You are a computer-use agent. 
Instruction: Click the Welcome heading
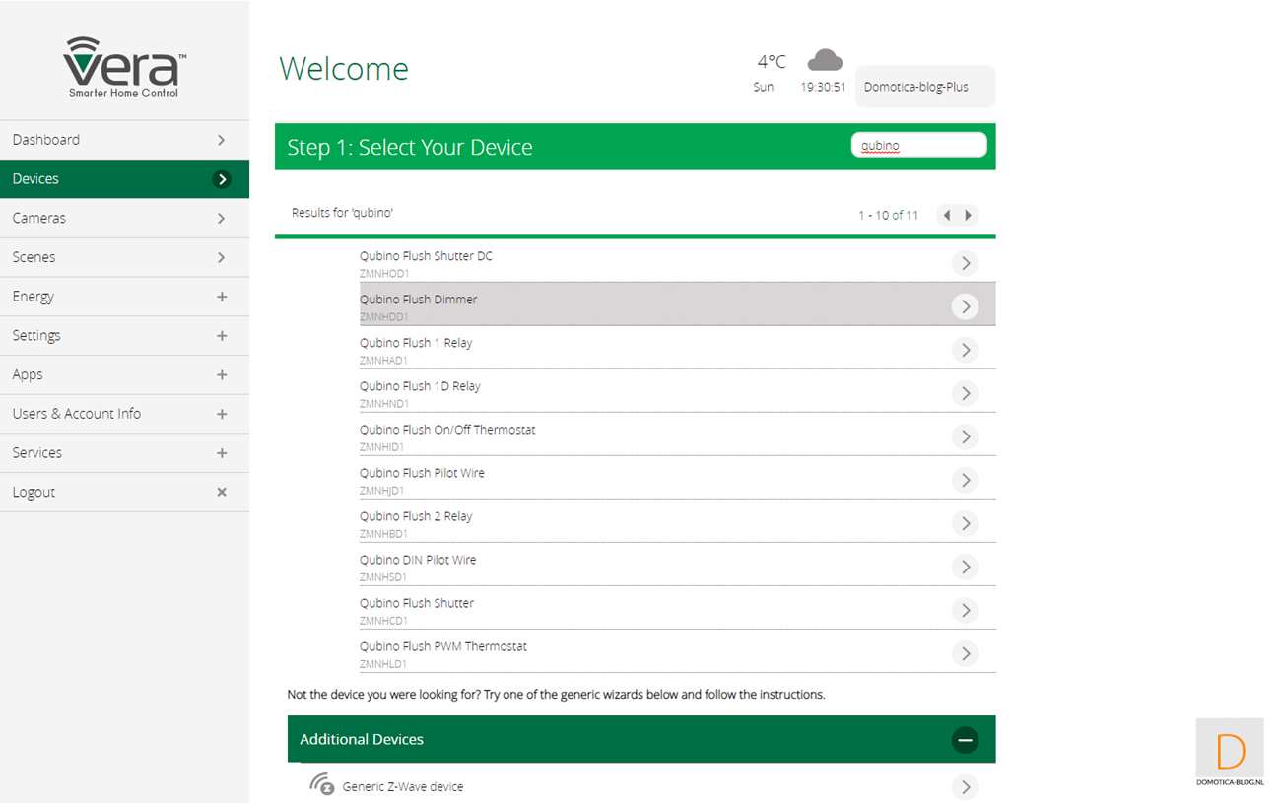pyautogui.click(x=344, y=69)
